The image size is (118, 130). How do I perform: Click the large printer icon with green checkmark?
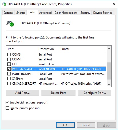click(x=10, y=23)
